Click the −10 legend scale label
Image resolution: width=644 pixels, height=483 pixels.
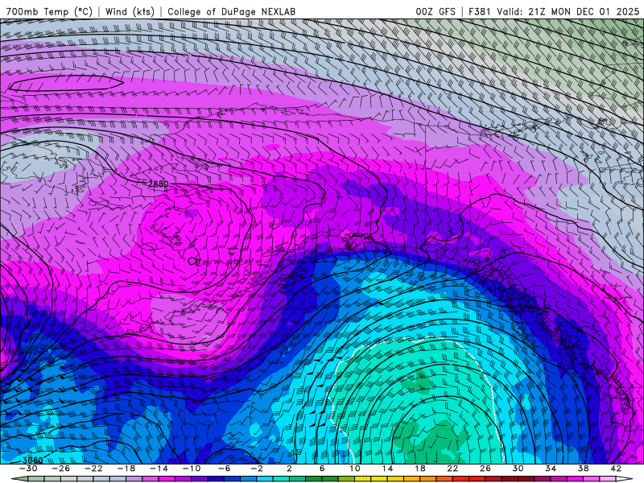click(192, 469)
